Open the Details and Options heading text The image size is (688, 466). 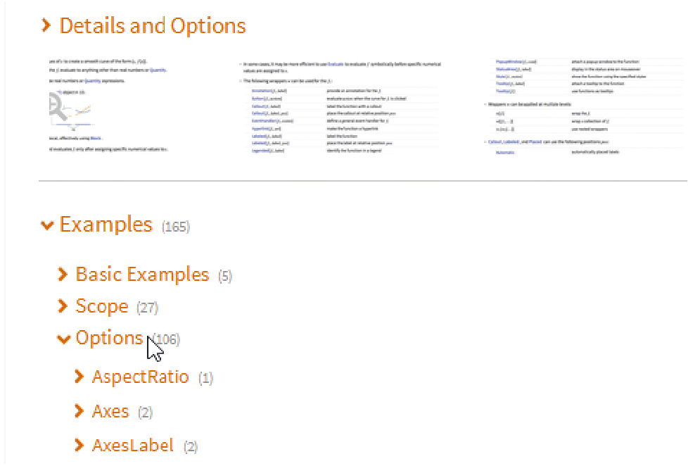click(x=153, y=26)
